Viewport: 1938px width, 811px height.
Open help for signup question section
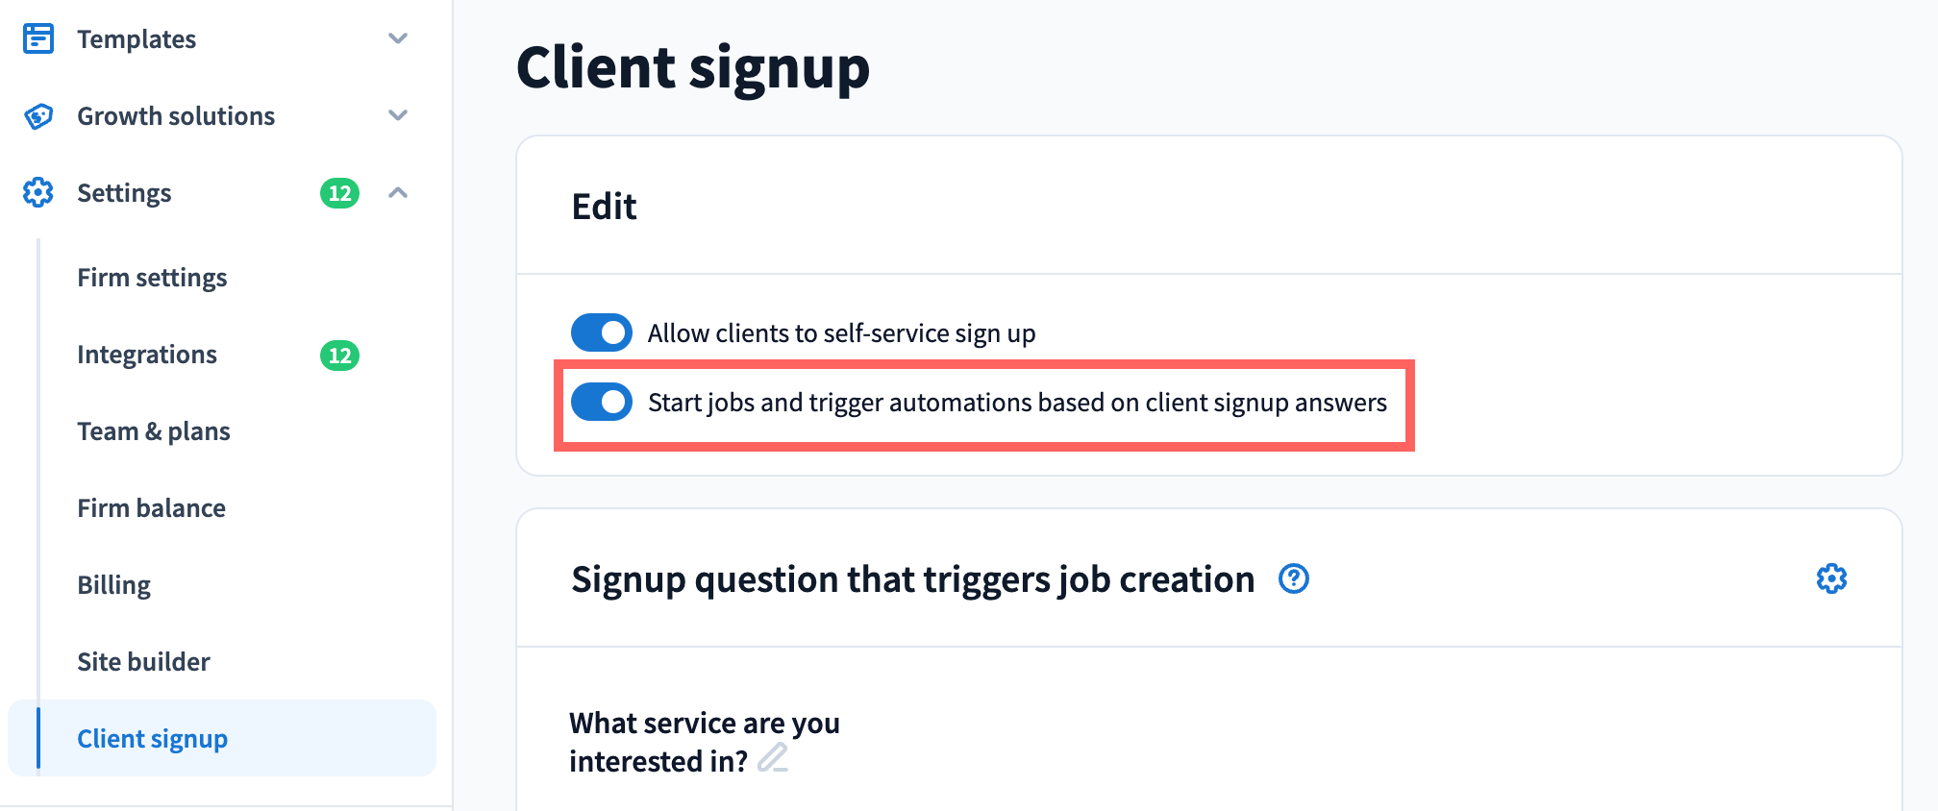coord(1293,579)
